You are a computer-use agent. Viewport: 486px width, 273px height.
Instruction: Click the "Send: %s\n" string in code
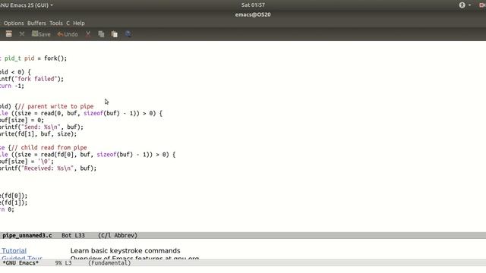[x=41, y=127]
